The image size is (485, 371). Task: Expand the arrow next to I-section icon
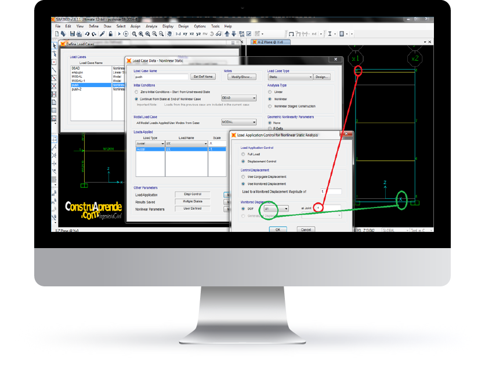(x=335, y=34)
